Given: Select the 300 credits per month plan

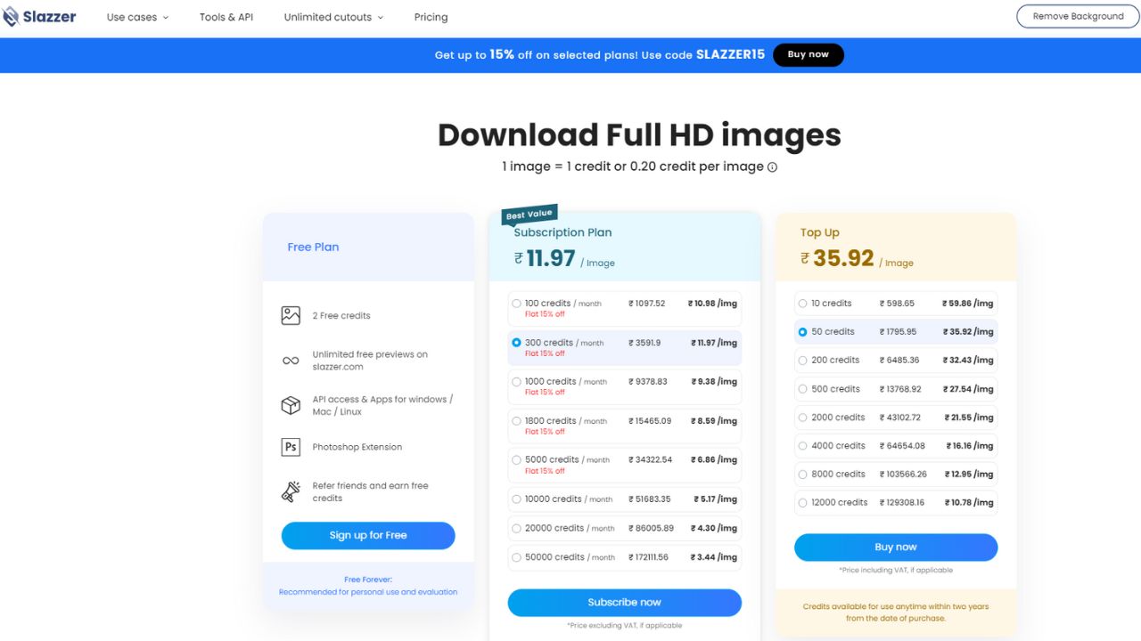Looking at the screenshot, I should click(625, 347).
